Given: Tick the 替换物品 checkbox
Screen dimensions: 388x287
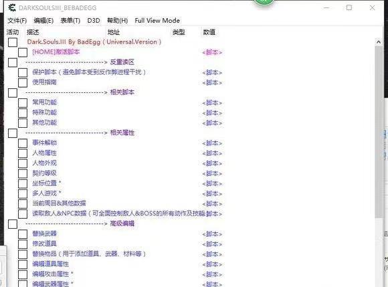Looking at the screenshot, I should click(x=23, y=254).
